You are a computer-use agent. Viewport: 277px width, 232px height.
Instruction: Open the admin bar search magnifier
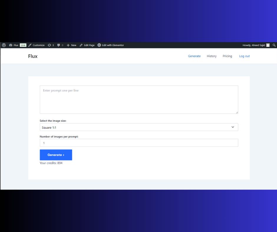(274, 45)
